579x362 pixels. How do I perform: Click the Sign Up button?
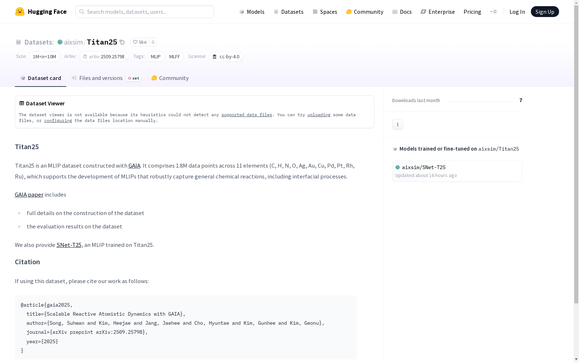click(545, 12)
